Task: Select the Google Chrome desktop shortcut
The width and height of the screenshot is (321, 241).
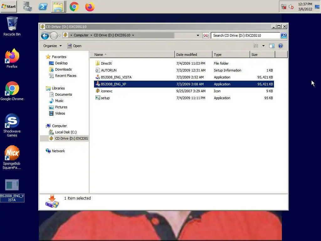Action: 12,91
